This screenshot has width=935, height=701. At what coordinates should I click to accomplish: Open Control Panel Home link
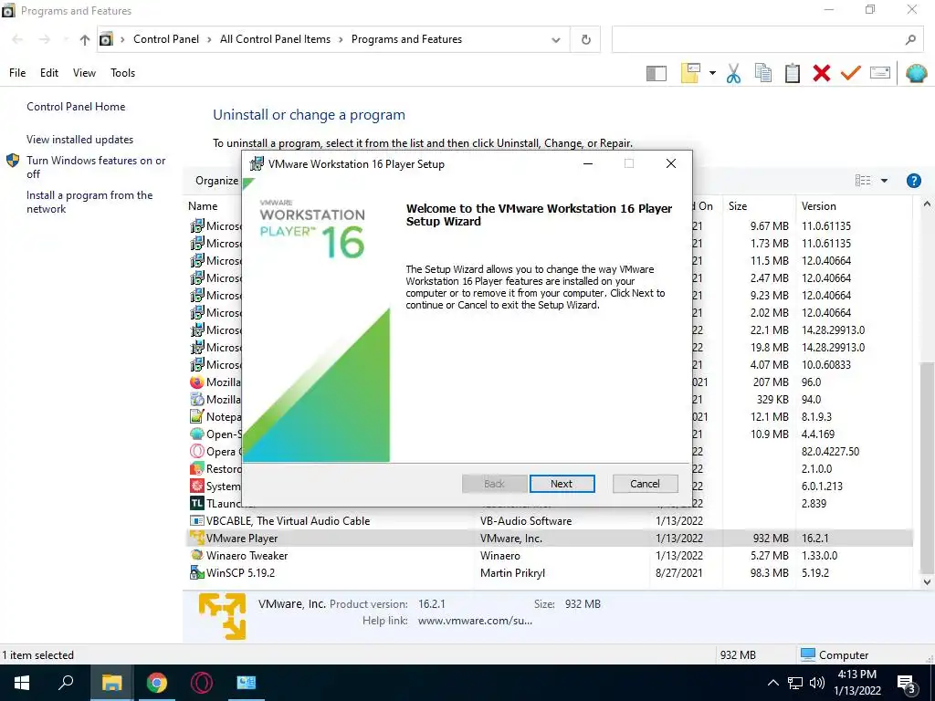coord(76,107)
